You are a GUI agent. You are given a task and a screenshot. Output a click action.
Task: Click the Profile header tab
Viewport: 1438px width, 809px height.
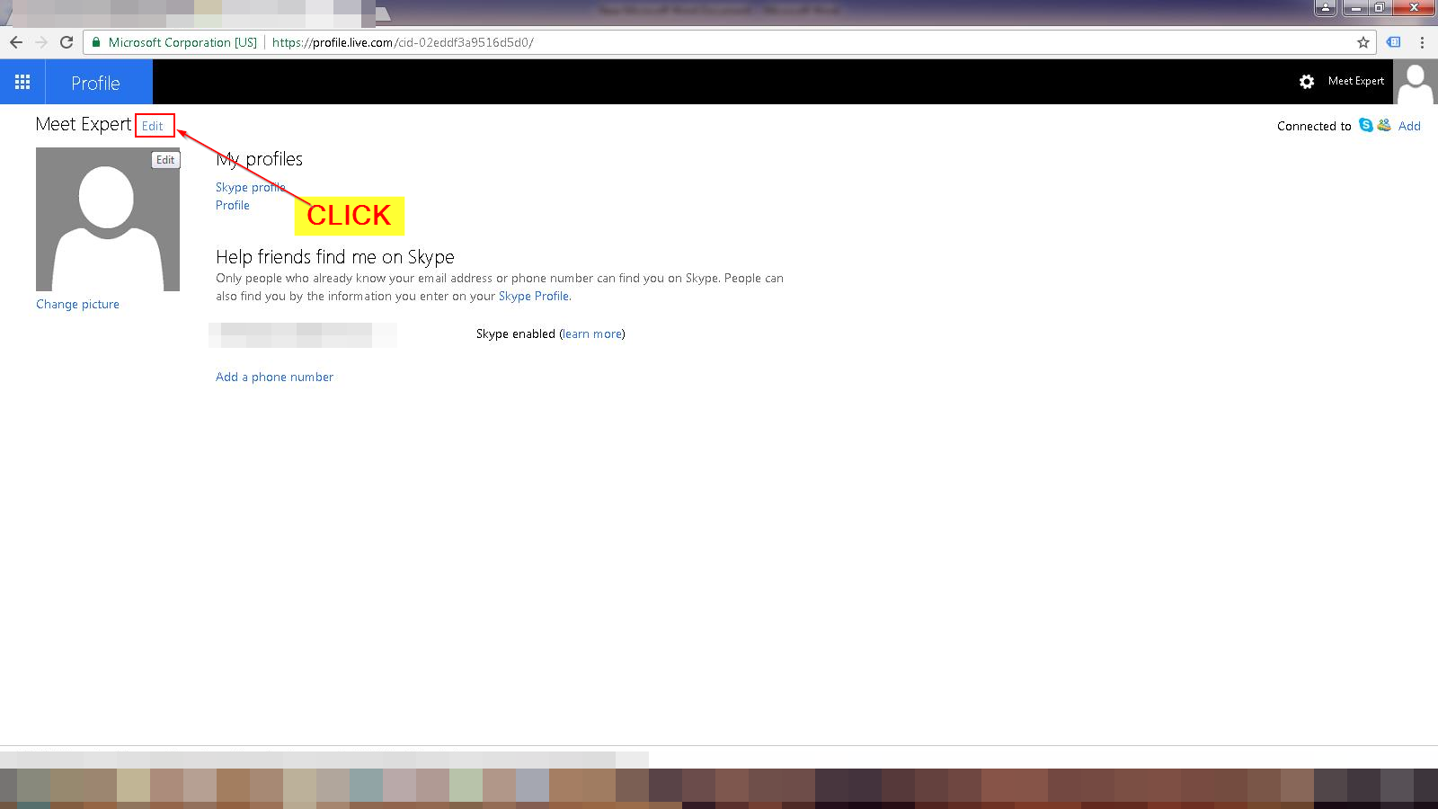(96, 83)
